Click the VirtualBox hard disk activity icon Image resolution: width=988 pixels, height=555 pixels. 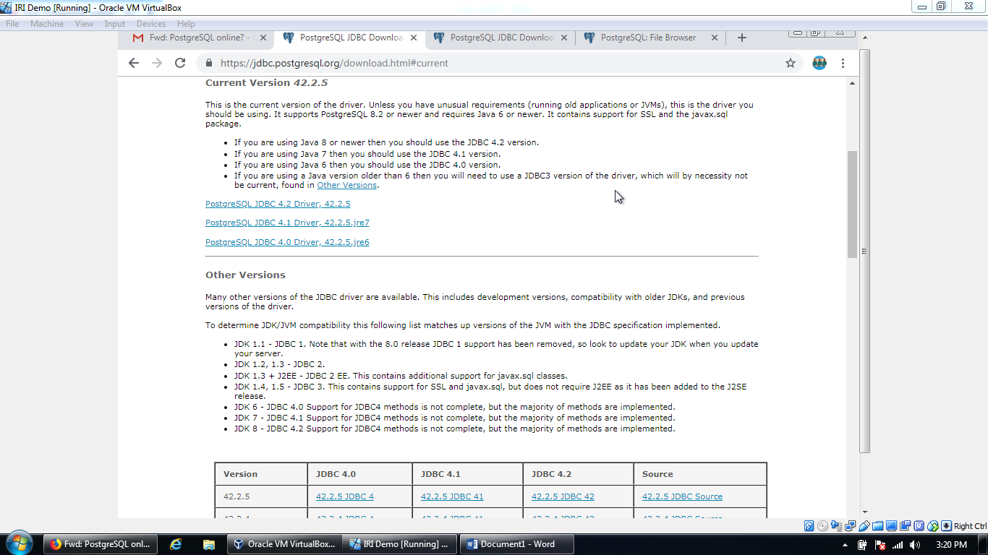[809, 525]
